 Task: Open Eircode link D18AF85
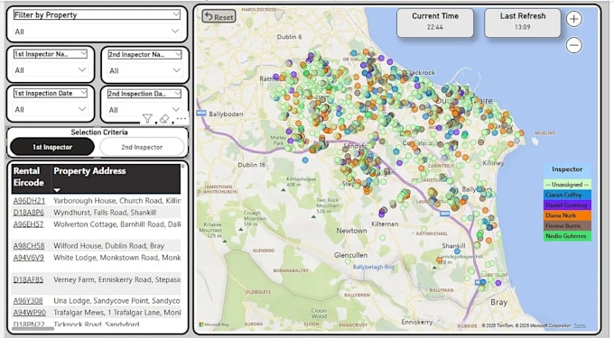[x=28, y=279]
